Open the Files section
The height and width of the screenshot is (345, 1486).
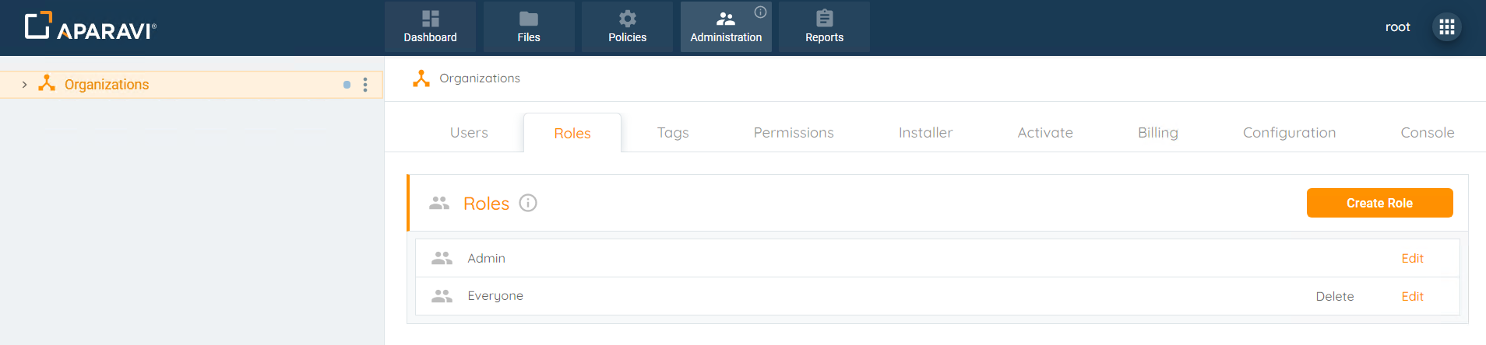pyautogui.click(x=529, y=27)
